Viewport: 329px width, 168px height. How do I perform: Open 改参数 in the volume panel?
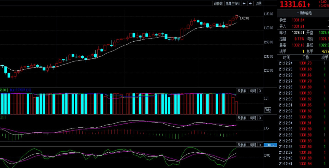242,90
